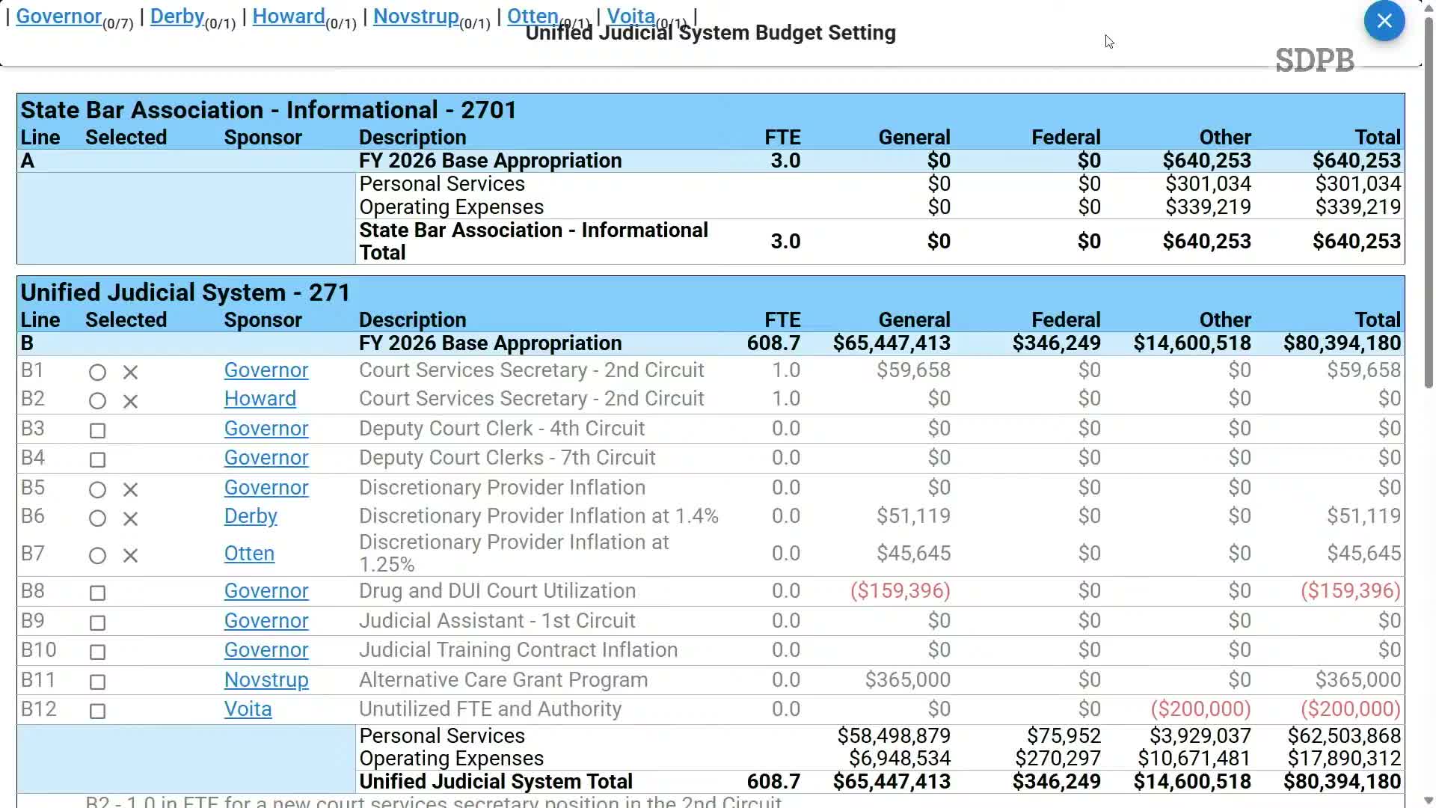Check the B3 Deputy Court Clerk checkbox
This screenshot has width=1436, height=808.
point(97,430)
